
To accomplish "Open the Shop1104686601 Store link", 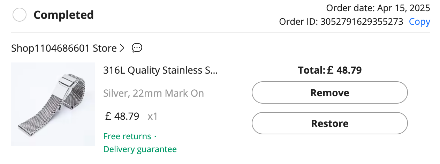I will pyautogui.click(x=64, y=48).
